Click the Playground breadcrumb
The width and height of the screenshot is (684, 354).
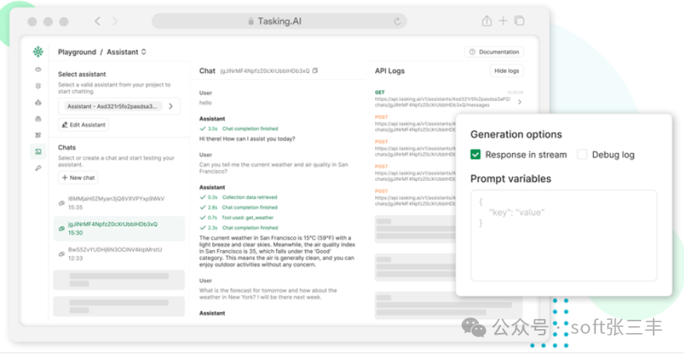click(x=77, y=52)
